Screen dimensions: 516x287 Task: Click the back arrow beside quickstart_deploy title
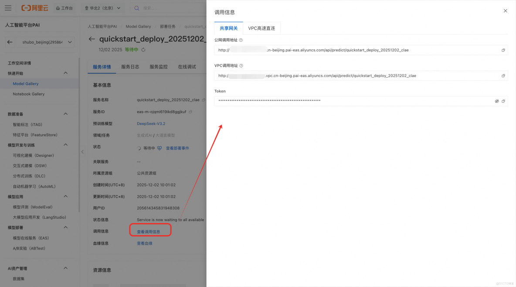[x=91, y=39]
